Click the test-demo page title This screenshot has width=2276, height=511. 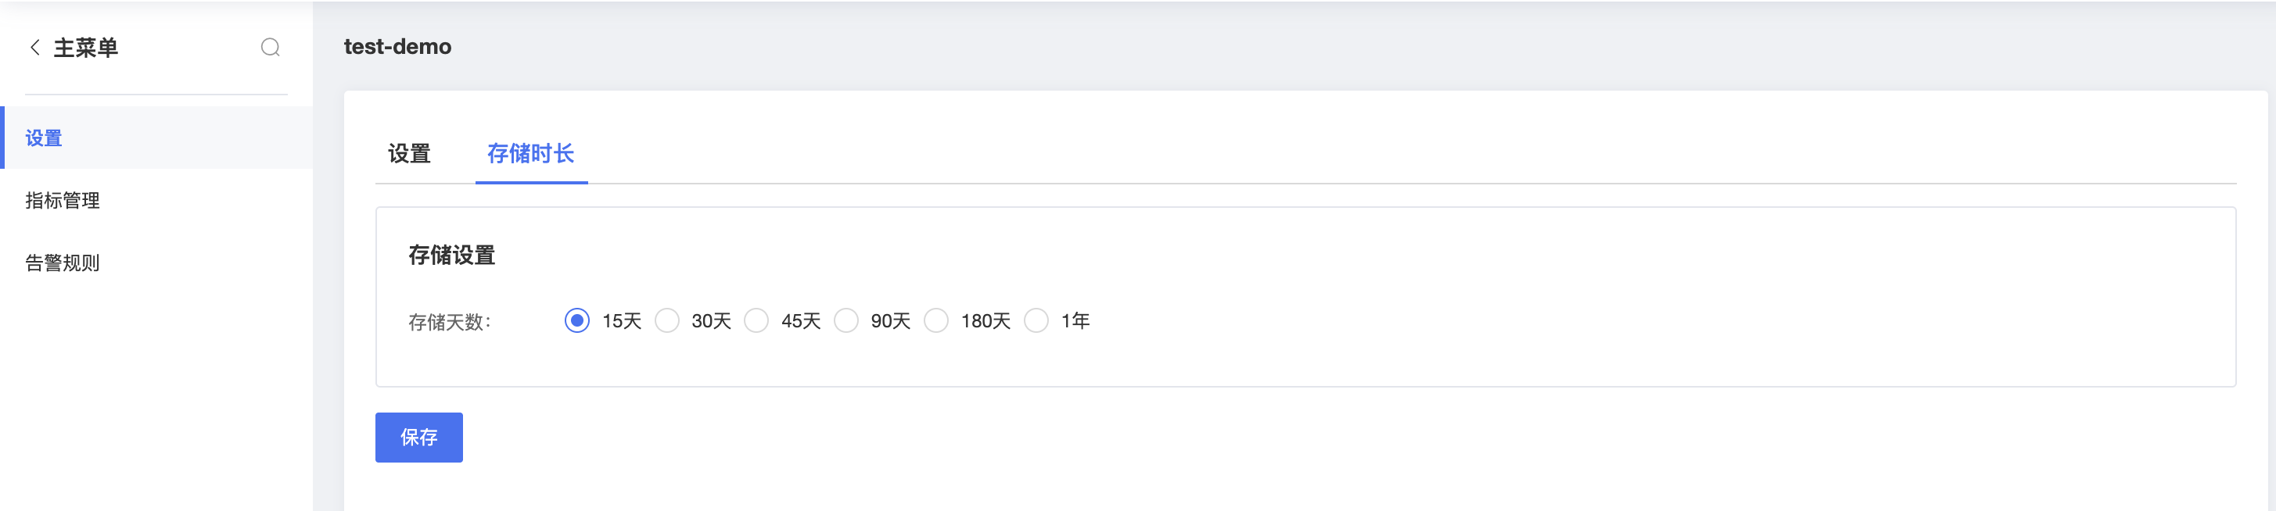coord(397,47)
